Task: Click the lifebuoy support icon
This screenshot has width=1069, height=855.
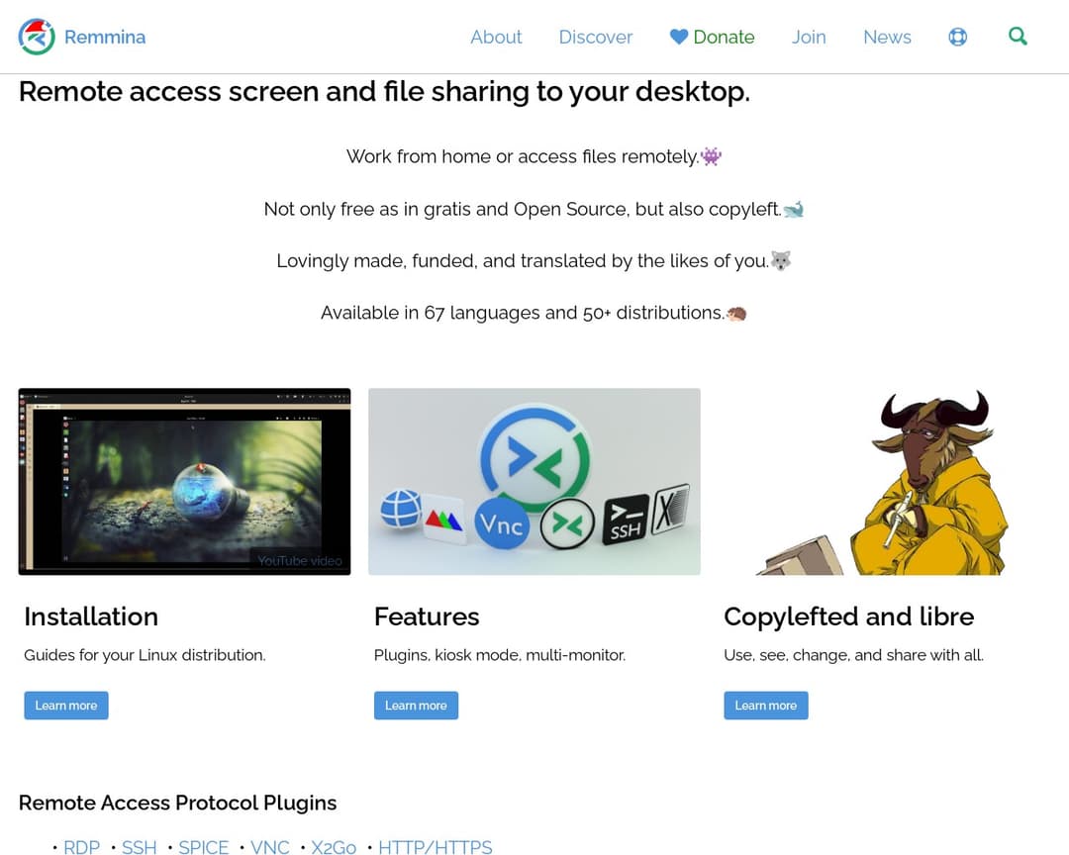Action: (958, 37)
